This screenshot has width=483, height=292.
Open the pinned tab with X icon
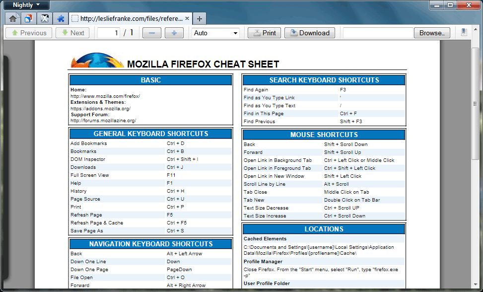[x=45, y=19]
